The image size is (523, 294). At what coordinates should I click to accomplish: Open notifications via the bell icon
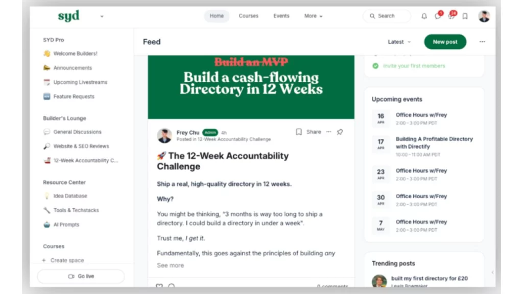coord(424,16)
